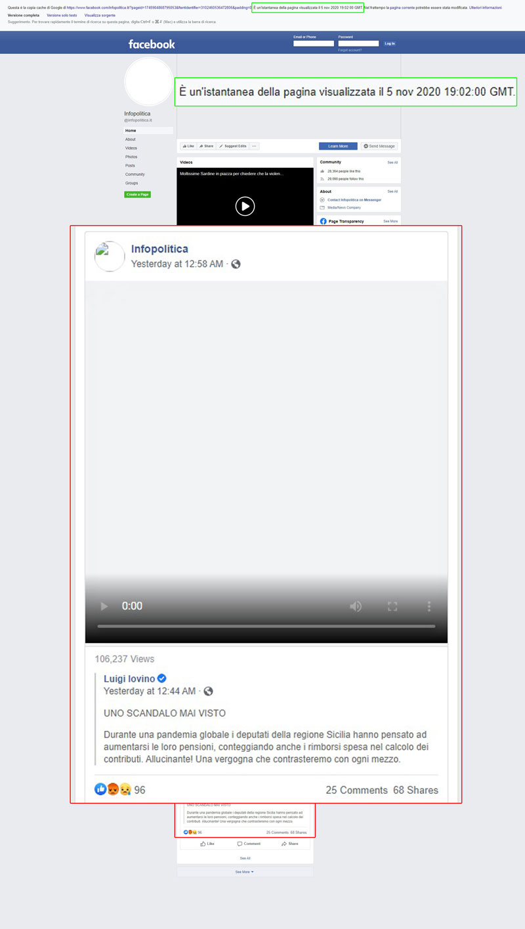
Task: Click the Comment button under the post
Action: pos(249,844)
